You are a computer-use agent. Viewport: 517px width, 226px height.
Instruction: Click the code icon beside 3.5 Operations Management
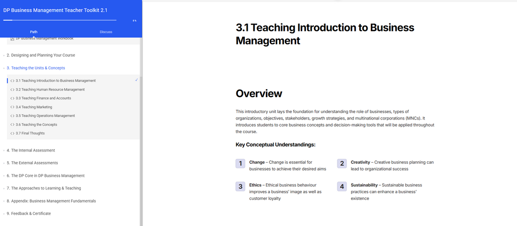(12, 116)
